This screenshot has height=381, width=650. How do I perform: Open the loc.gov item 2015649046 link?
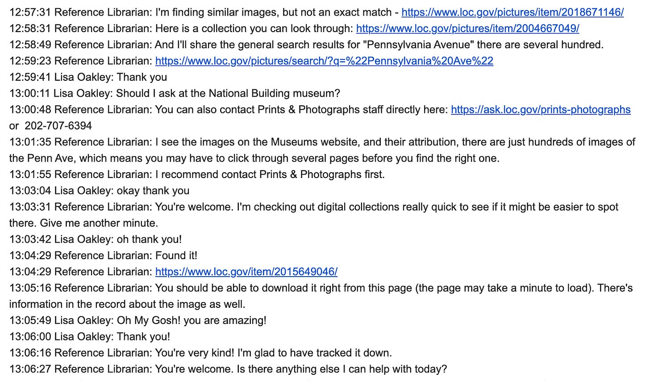(x=246, y=272)
